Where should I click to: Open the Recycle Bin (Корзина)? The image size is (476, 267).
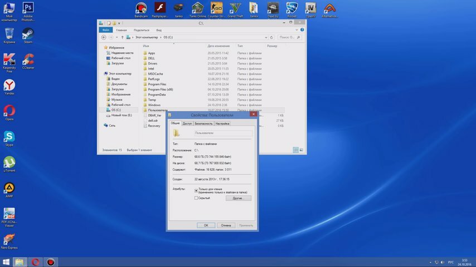pyautogui.click(x=9, y=36)
